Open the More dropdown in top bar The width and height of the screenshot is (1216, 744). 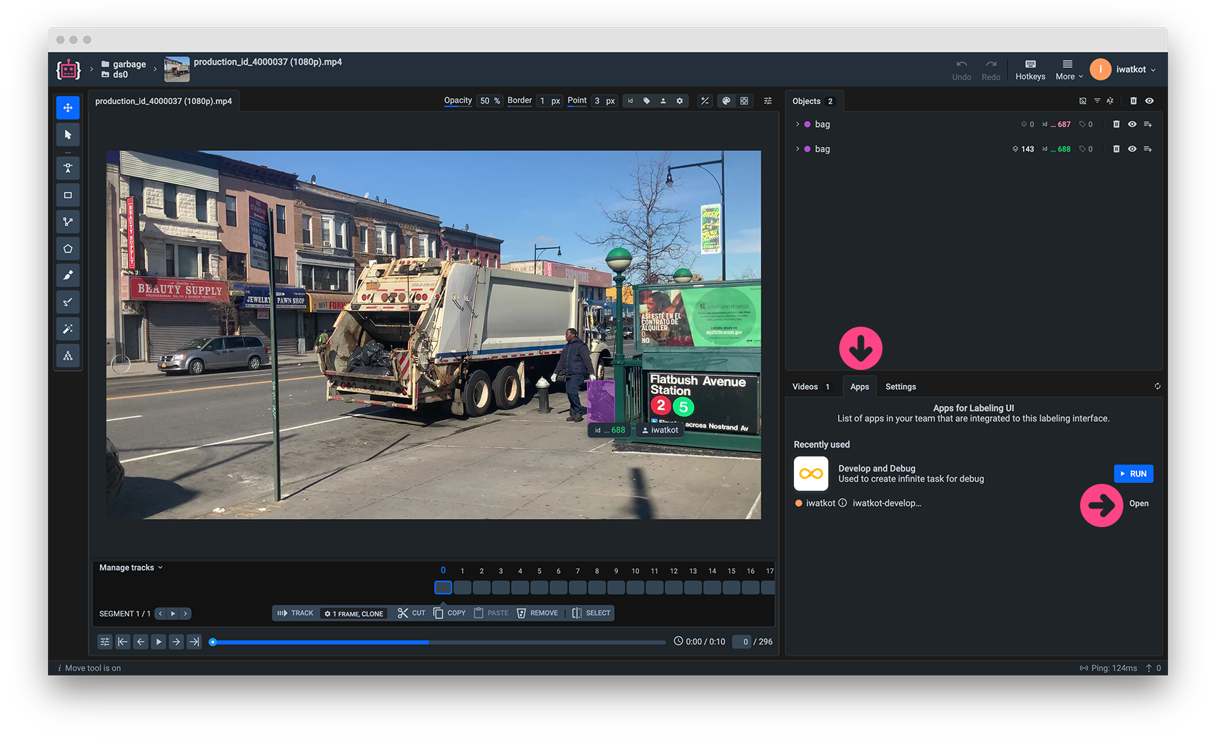click(1068, 69)
